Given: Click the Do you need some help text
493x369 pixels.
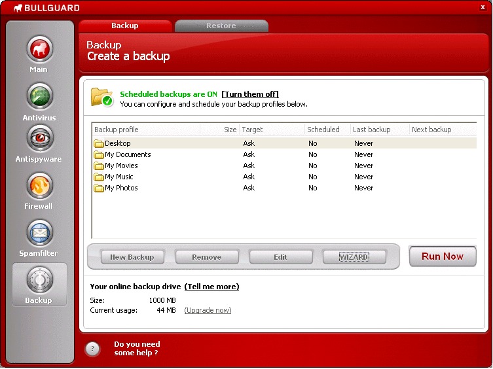Looking at the screenshot, I should tap(137, 349).
